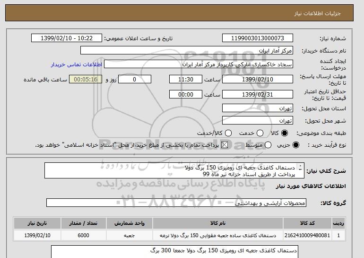Screen dimensions: 364x258
Task: Click the ردیف column header
Action: point(338,223)
